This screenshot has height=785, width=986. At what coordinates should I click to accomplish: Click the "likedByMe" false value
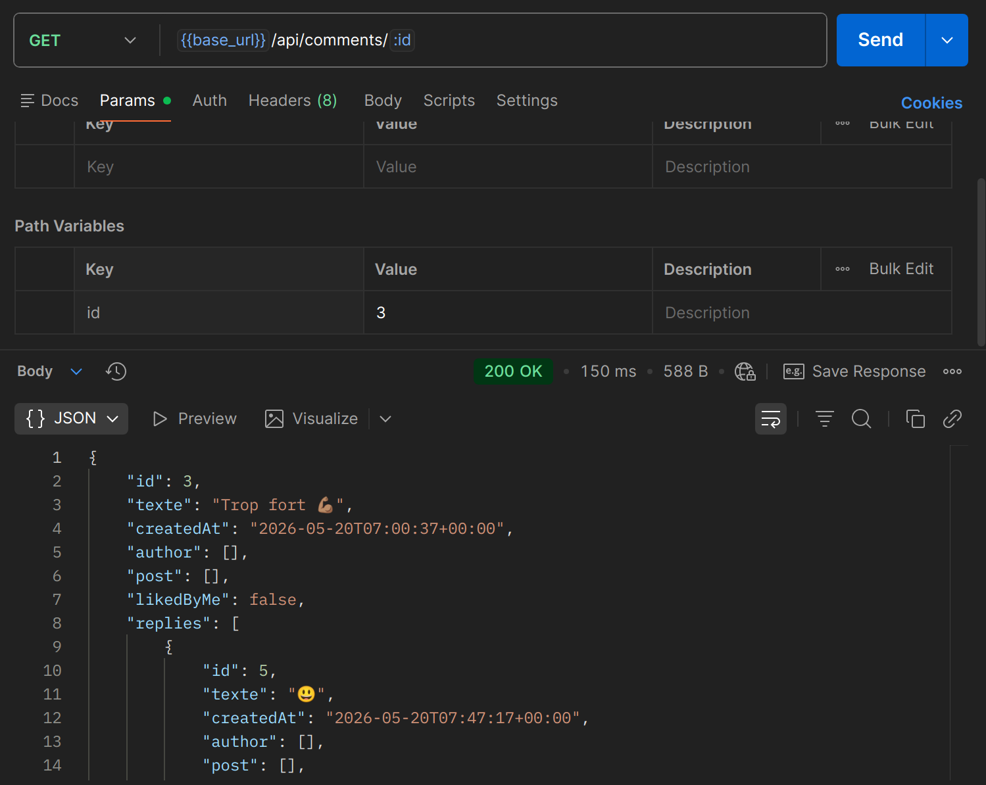click(272, 600)
